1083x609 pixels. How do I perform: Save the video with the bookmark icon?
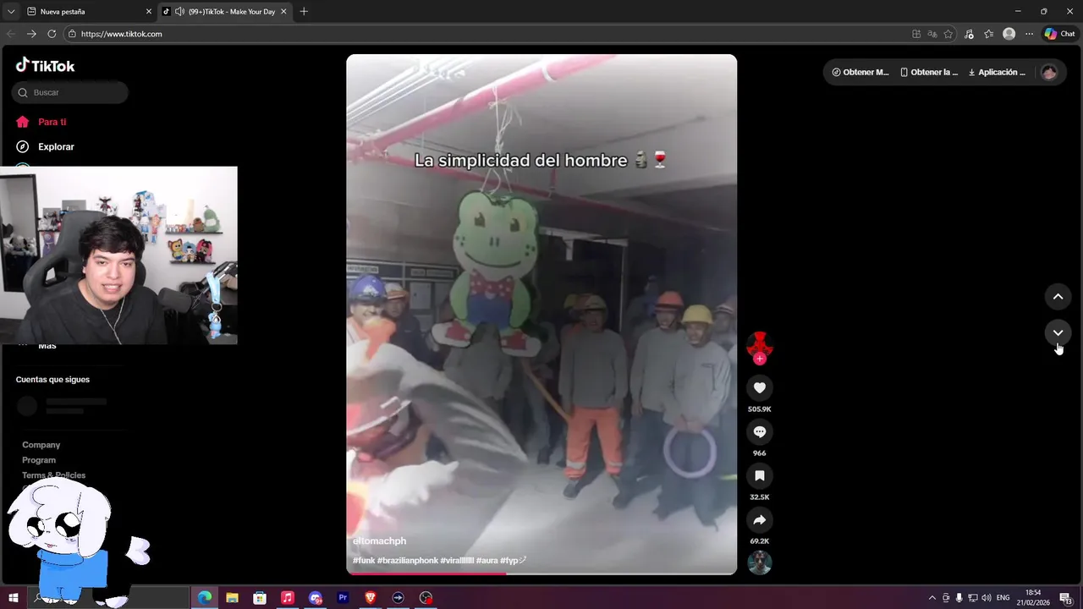click(x=759, y=475)
